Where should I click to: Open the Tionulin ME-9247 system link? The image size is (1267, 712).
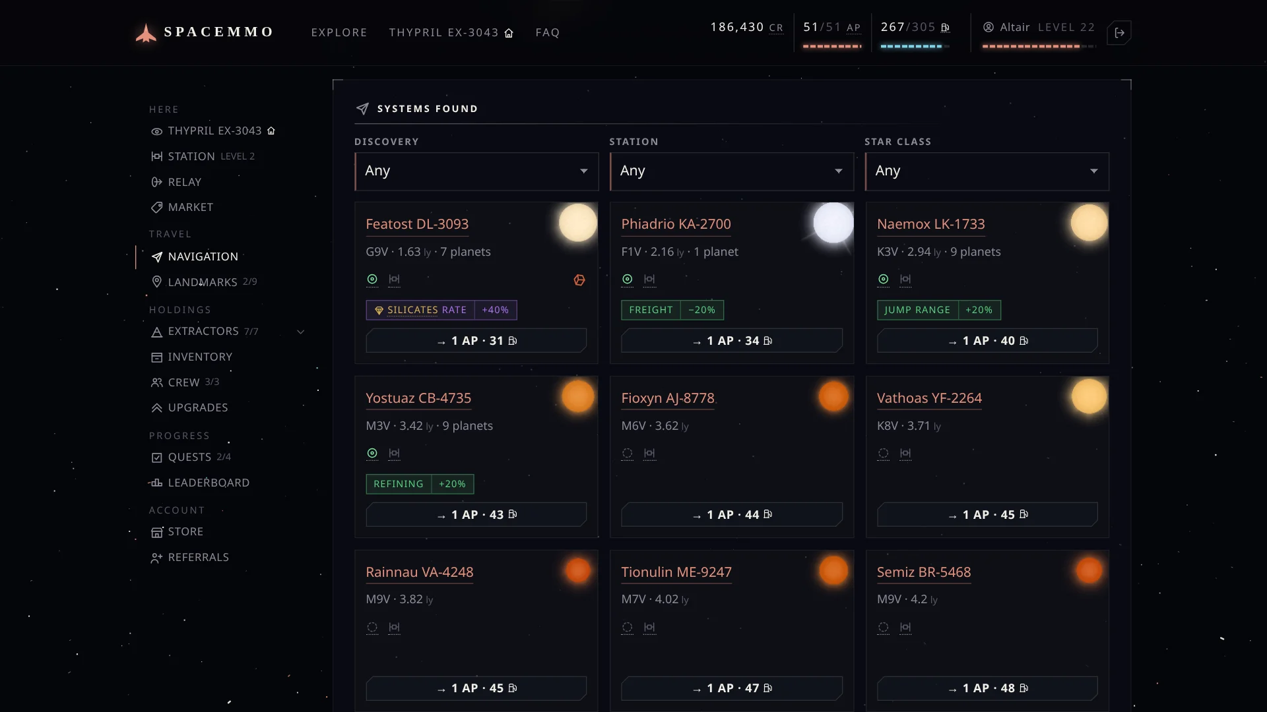676,572
